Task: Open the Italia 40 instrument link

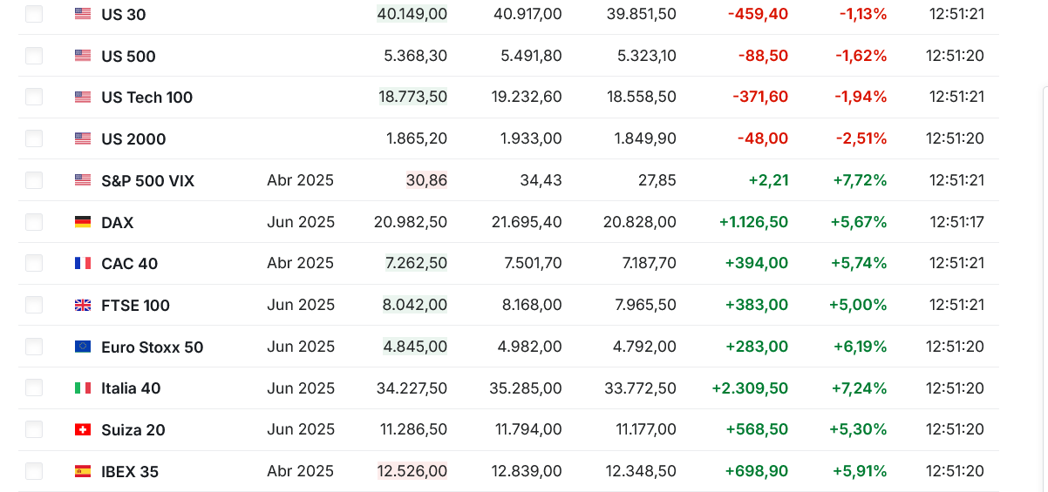Action: [x=131, y=388]
